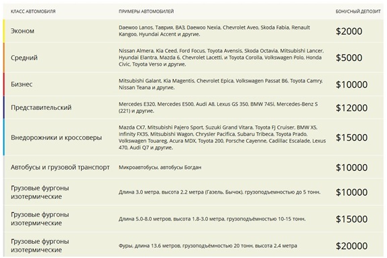Click the yellow color stripe beside Эконом

click(x=4, y=31)
